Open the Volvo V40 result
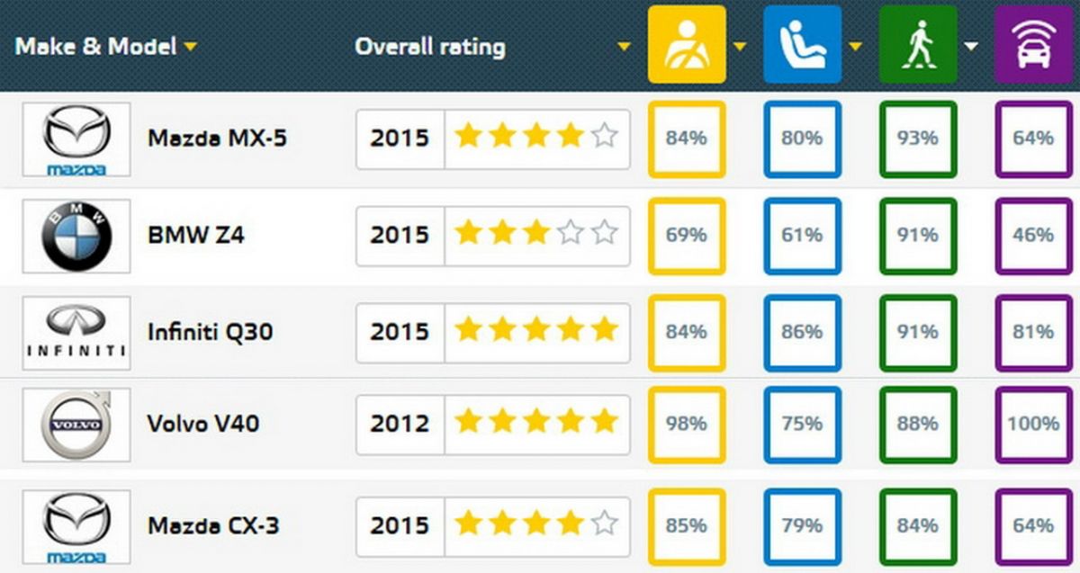Image resolution: width=1080 pixels, height=573 pixels. tap(203, 423)
